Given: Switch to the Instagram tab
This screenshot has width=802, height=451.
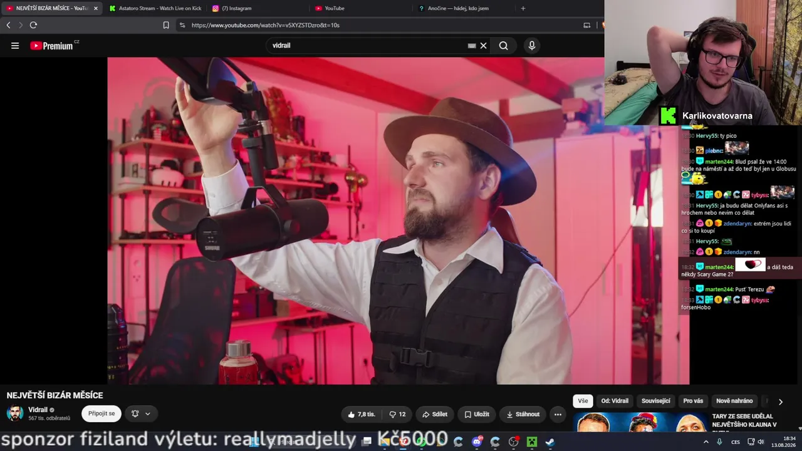Looking at the screenshot, I should pyautogui.click(x=257, y=8).
